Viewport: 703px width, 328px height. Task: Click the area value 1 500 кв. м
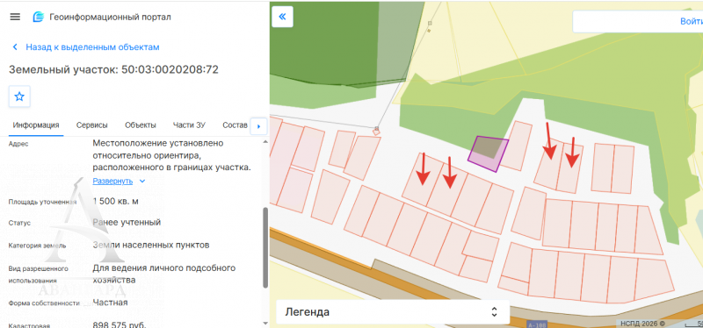coord(116,201)
